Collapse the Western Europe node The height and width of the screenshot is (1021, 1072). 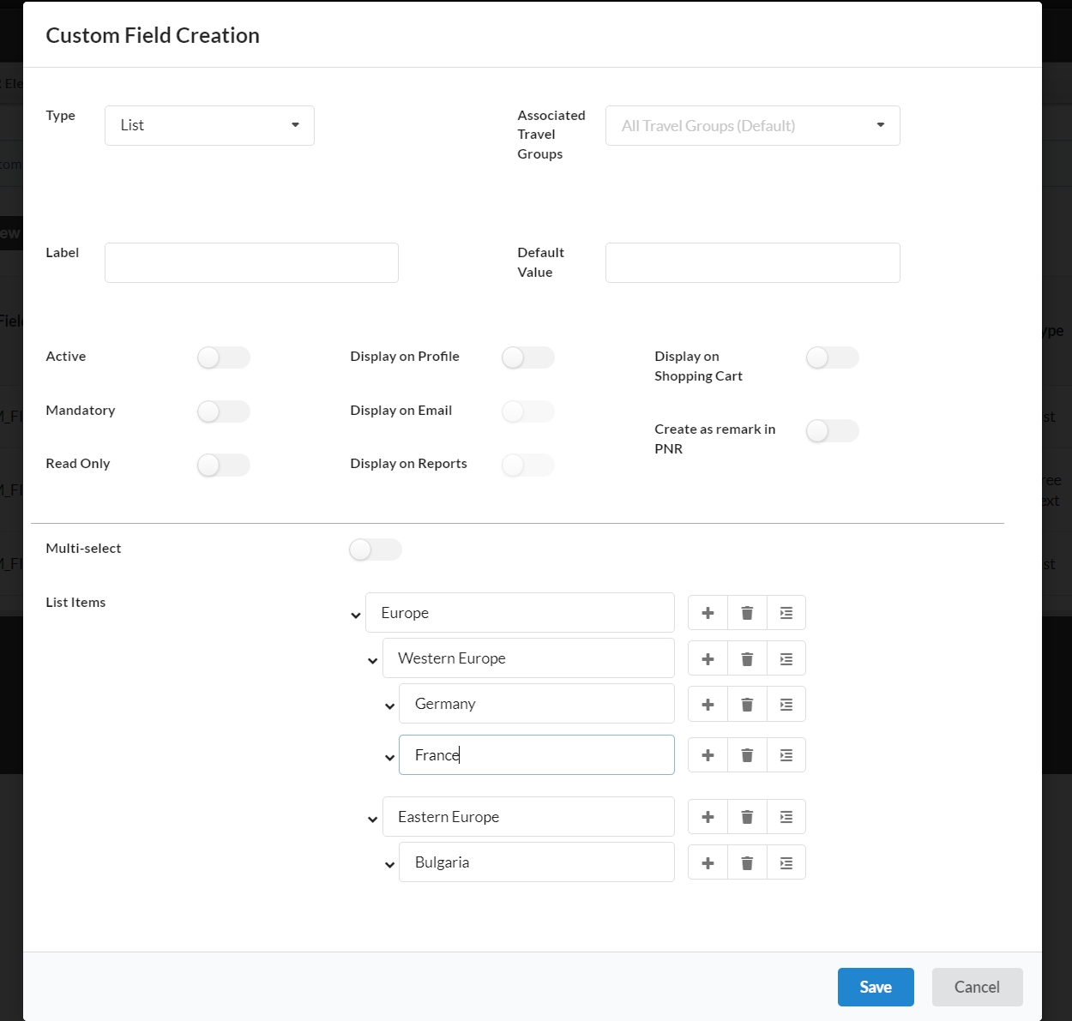tap(372, 661)
